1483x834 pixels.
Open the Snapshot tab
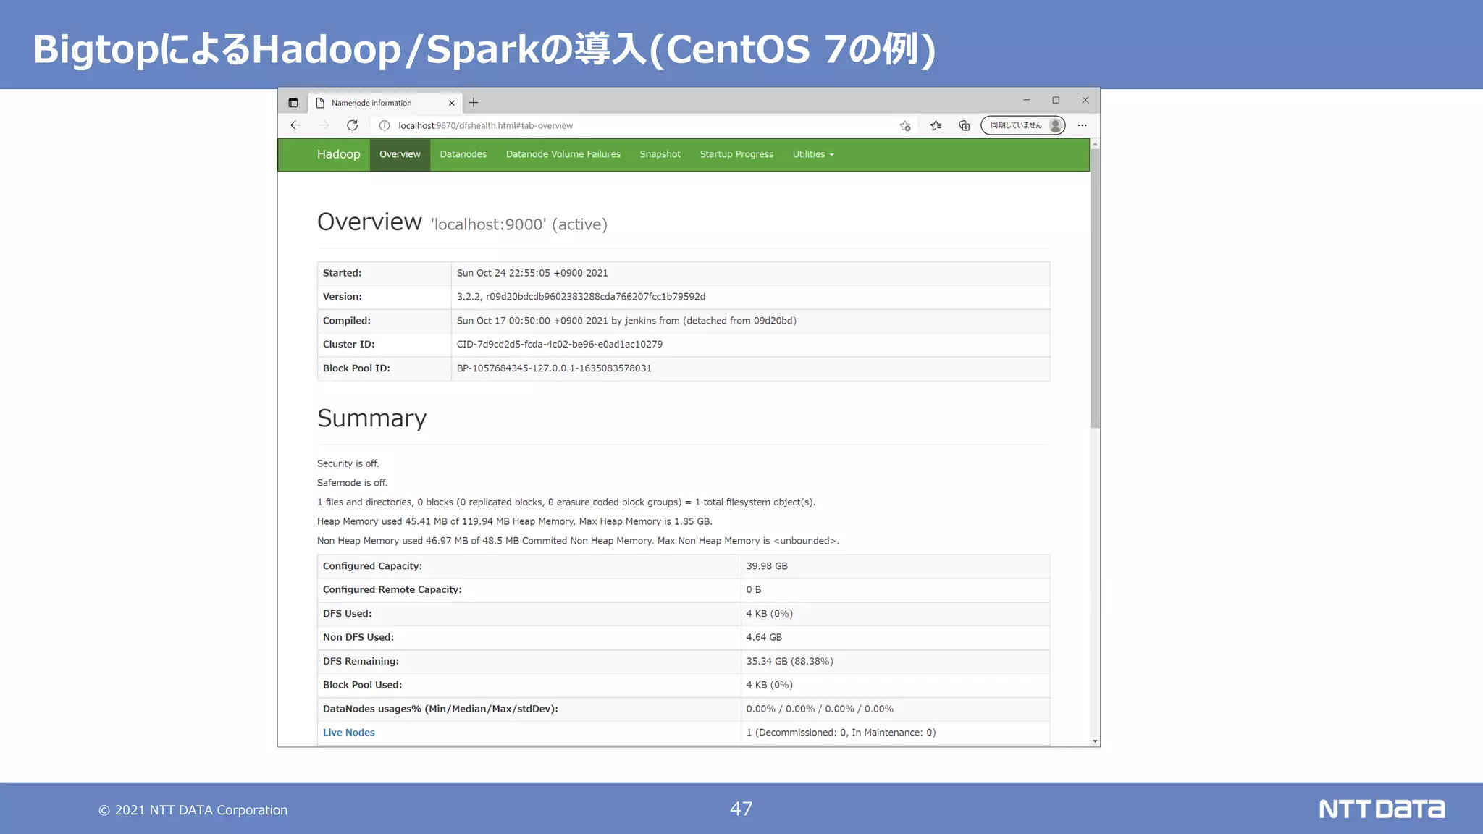(x=660, y=154)
